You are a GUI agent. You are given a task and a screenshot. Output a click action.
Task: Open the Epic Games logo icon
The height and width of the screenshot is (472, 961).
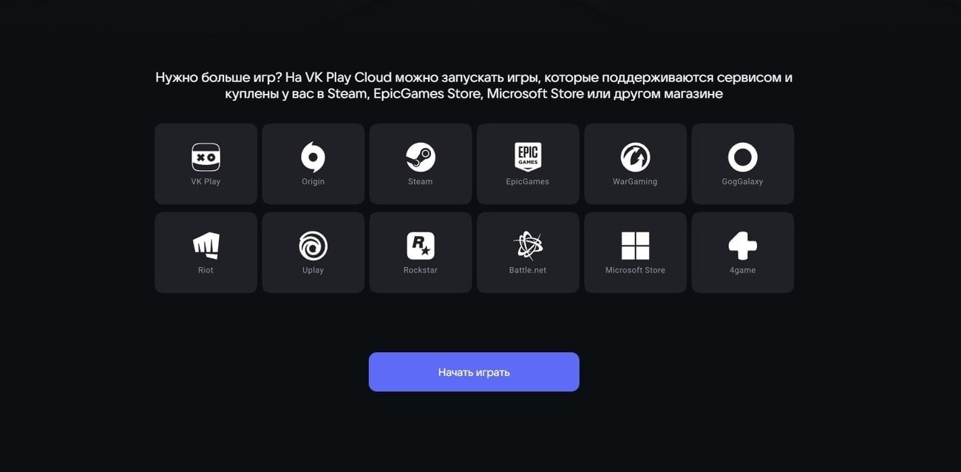pos(528,157)
